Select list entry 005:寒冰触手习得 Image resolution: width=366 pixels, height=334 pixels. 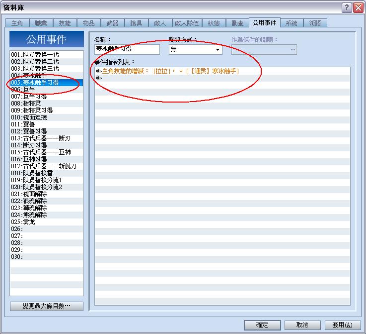(47, 82)
